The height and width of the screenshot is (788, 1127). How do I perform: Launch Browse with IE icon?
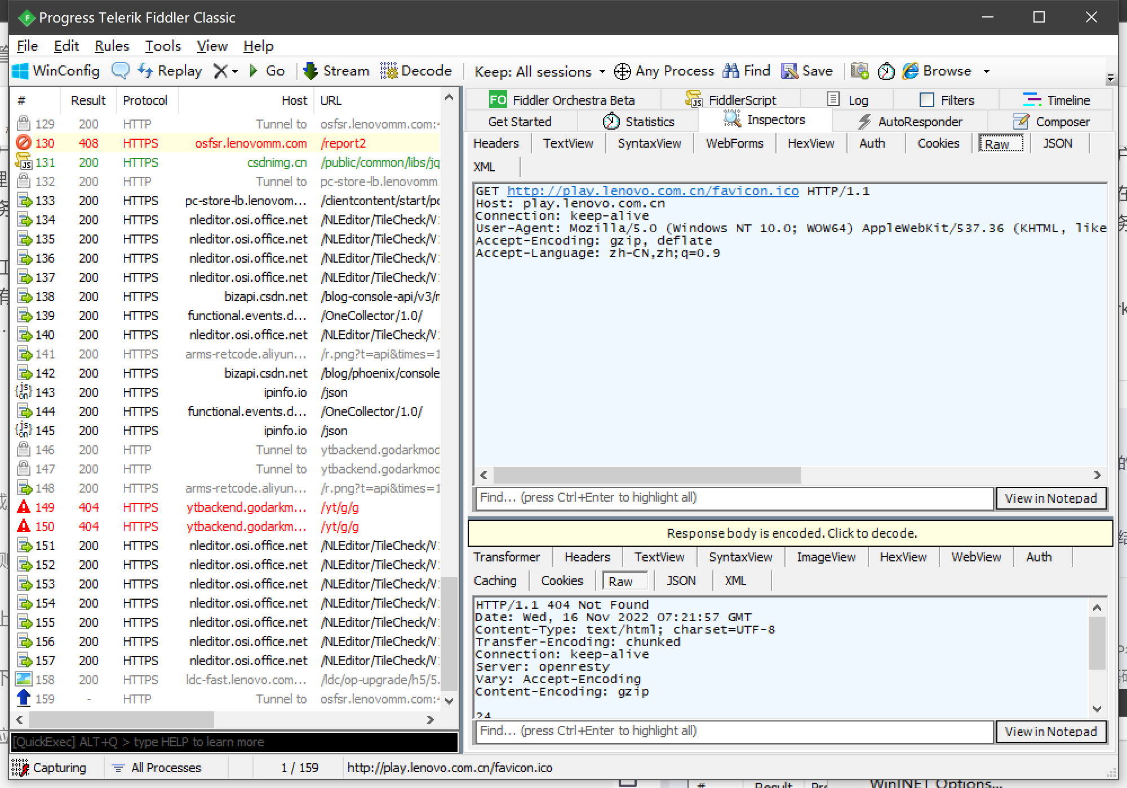937,71
